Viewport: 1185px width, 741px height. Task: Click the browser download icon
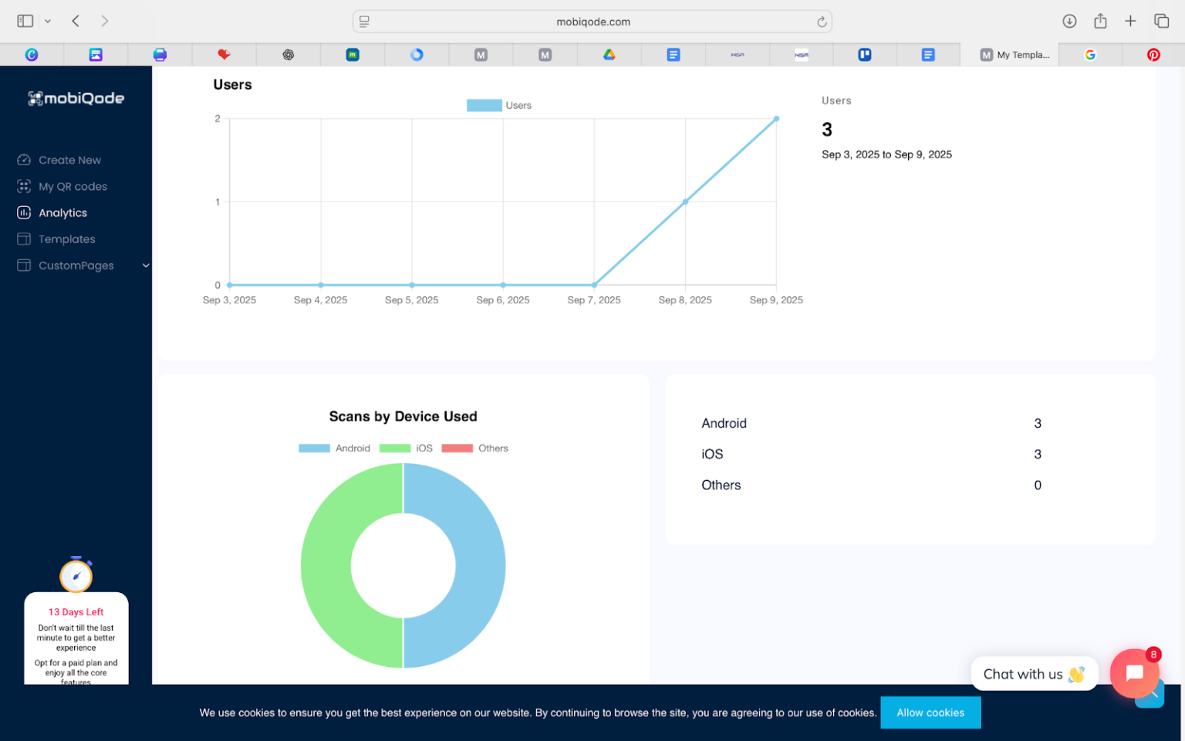[1070, 21]
